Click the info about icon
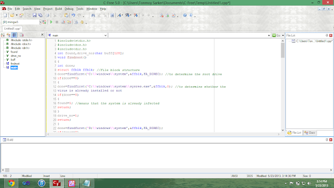The height and width of the screenshot is (188, 334). click(190, 15)
